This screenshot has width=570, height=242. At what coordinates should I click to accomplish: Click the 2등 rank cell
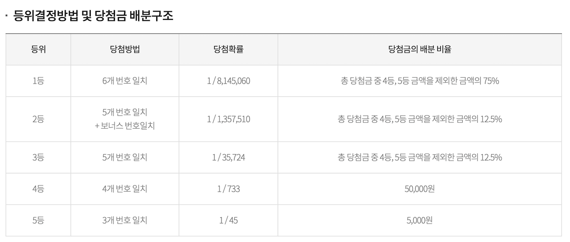[x=38, y=119]
